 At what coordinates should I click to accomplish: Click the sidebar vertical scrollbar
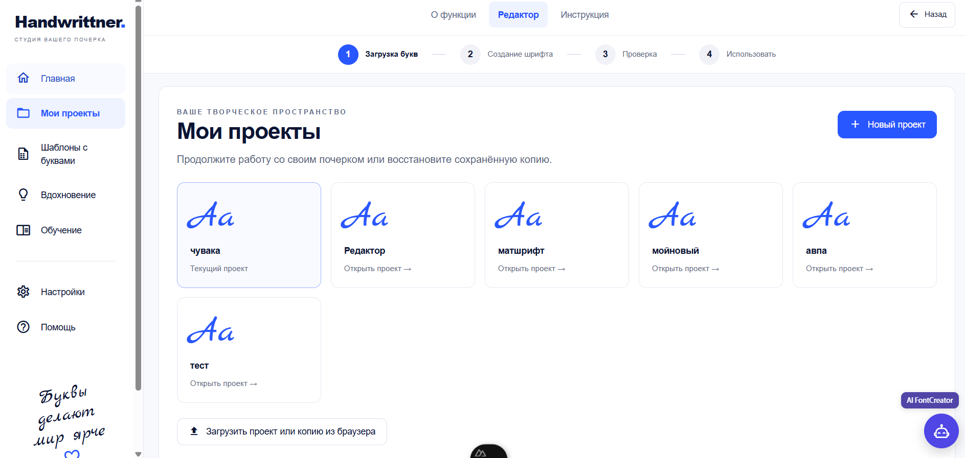tap(138, 198)
